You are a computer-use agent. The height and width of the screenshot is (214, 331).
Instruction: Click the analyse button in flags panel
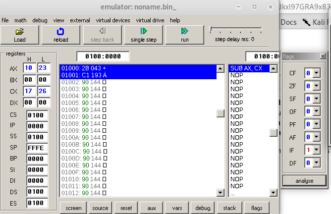point(304,181)
